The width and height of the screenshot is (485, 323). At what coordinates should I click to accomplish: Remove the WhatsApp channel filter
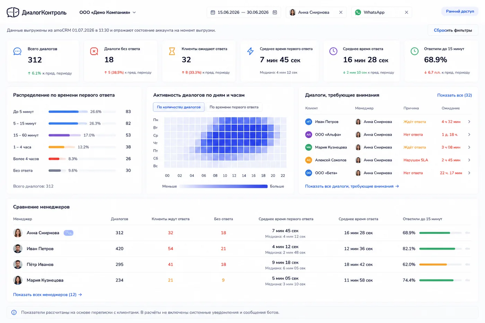(406, 12)
